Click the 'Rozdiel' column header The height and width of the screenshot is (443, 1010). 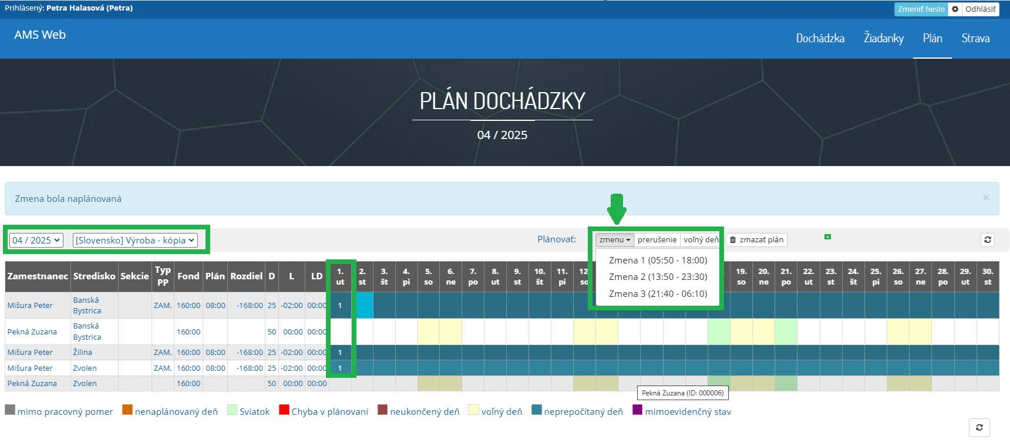pos(246,276)
